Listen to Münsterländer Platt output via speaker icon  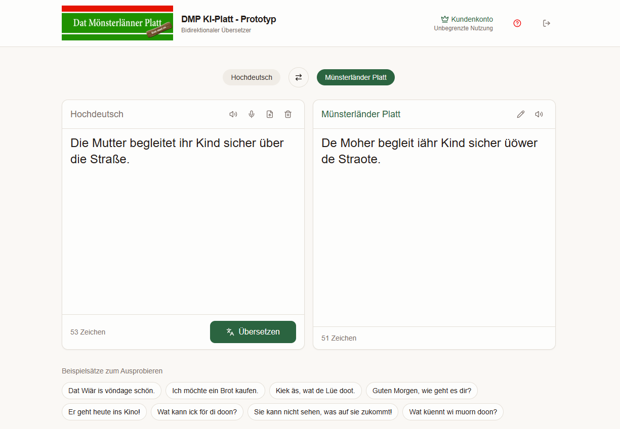tap(539, 114)
